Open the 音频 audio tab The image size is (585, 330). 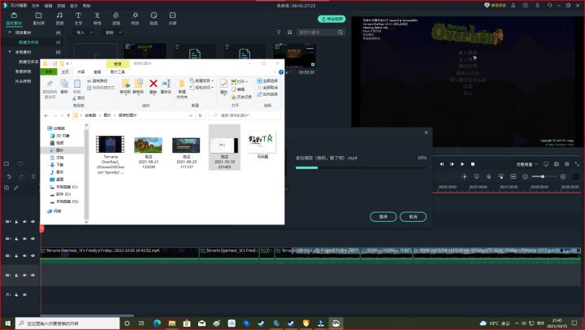[59, 19]
